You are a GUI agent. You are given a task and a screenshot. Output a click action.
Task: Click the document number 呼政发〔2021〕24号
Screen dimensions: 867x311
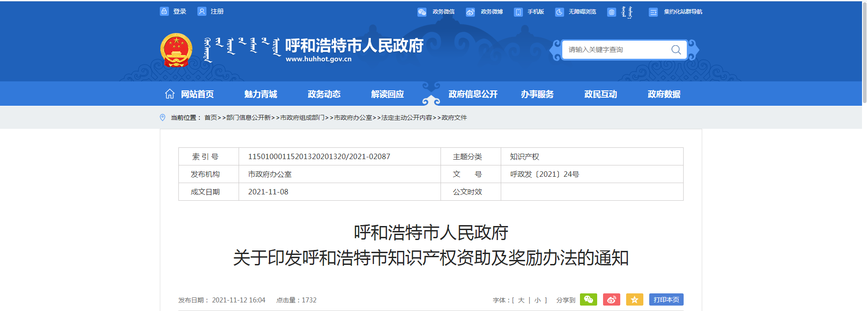coord(545,174)
